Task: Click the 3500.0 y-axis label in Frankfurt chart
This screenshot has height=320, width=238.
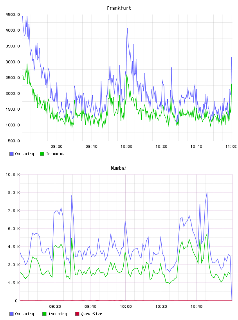Action: click(13, 46)
